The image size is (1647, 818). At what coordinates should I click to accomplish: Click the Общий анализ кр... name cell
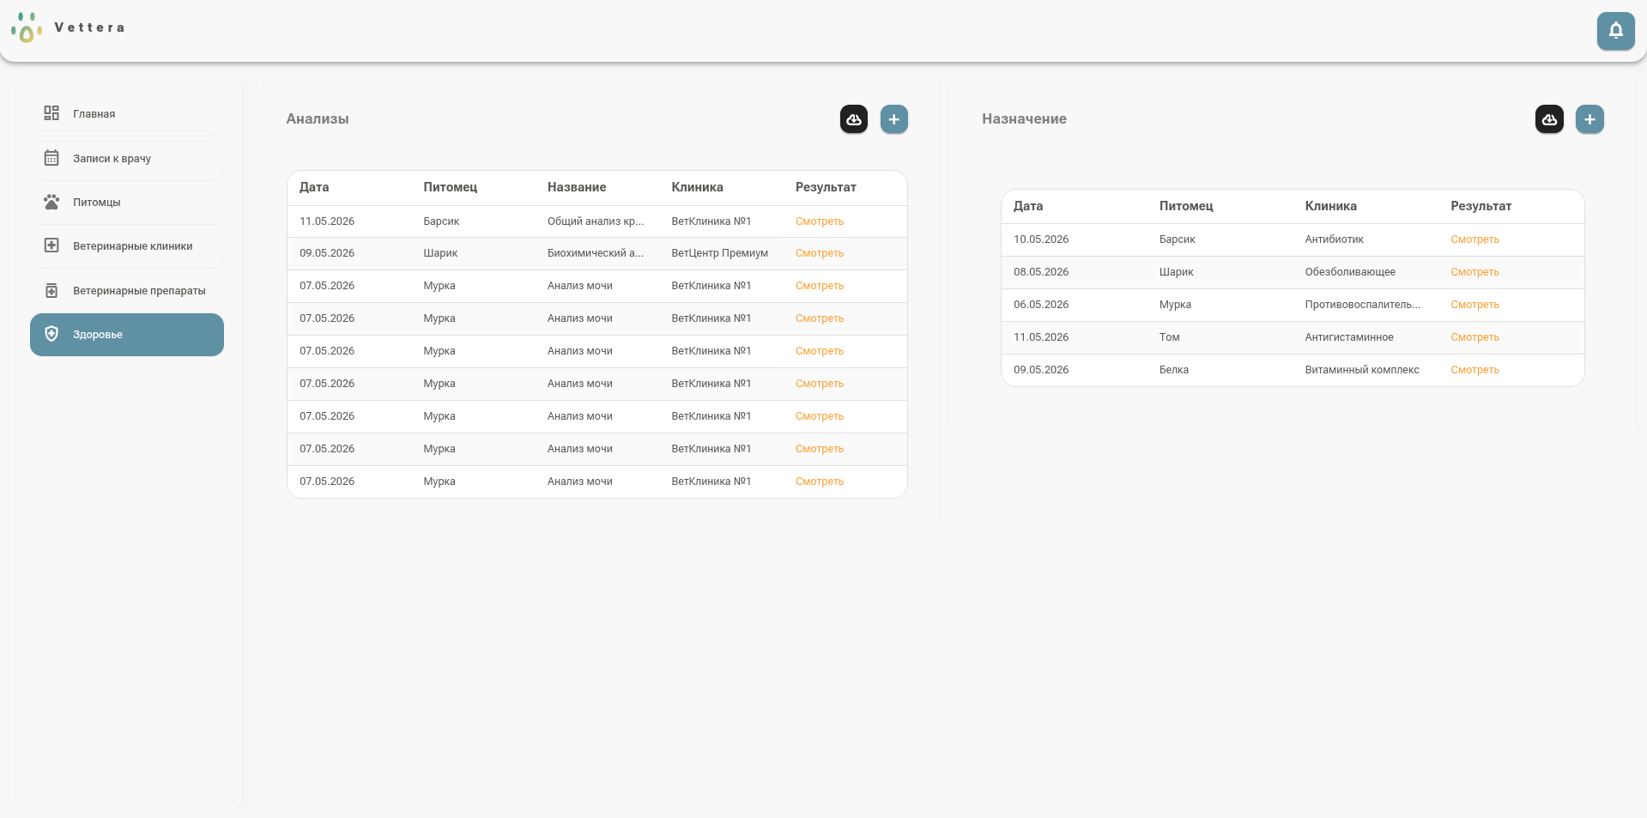click(x=596, y=221)
